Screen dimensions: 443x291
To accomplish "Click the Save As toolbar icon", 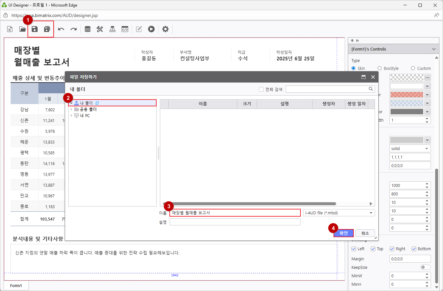I will (x=47, y=29).
